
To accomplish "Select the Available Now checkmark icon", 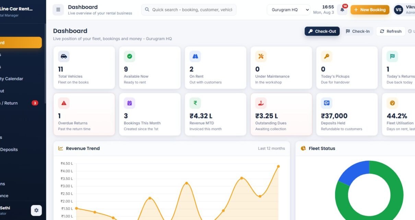I will click(x=130, y=56).
